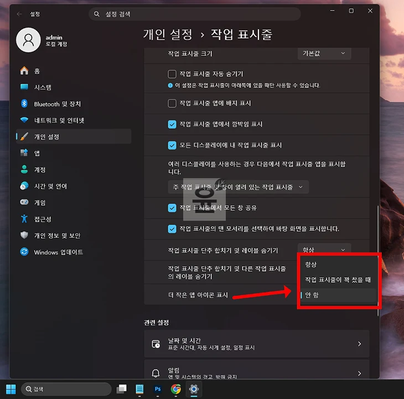Image resolution: width=404 pixels, height=399 pixels.
Task: Click the 로컬 계정 text under admin
Action: click(x=56, y=44)
